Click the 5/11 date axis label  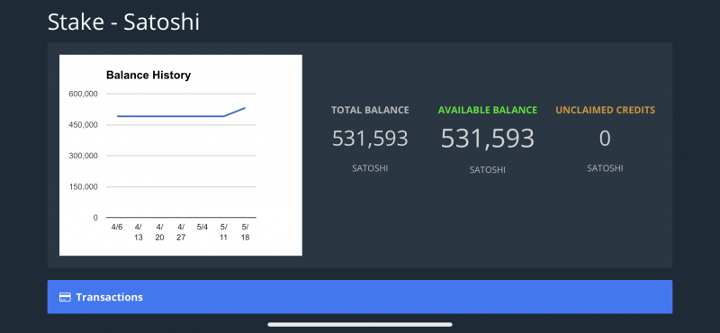point(223,232)
